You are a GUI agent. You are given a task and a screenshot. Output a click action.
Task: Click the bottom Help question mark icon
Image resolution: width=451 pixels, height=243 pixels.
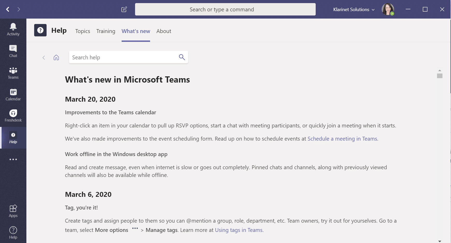click(13, 233)
